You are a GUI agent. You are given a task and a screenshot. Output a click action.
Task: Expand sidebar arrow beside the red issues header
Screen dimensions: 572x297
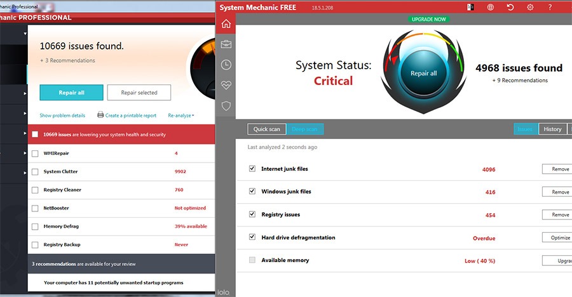click(25, 133)
